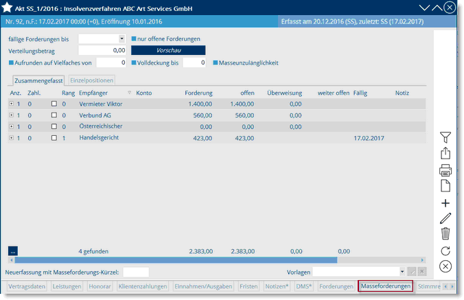
Task: Click the Masseforderungs-Kürzel input field
Action: [136, 272]
